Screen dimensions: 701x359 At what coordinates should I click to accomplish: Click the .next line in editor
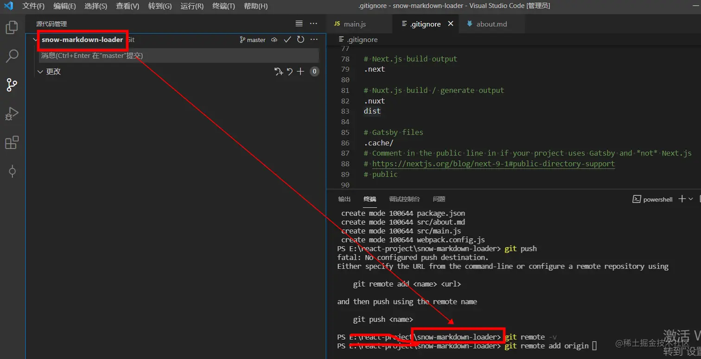pos(375,69)
